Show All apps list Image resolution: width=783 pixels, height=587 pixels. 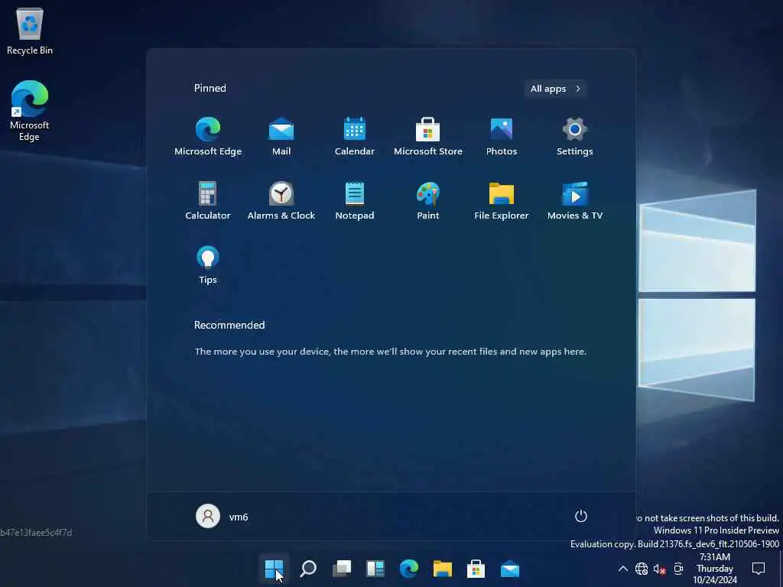pos(555,89)
